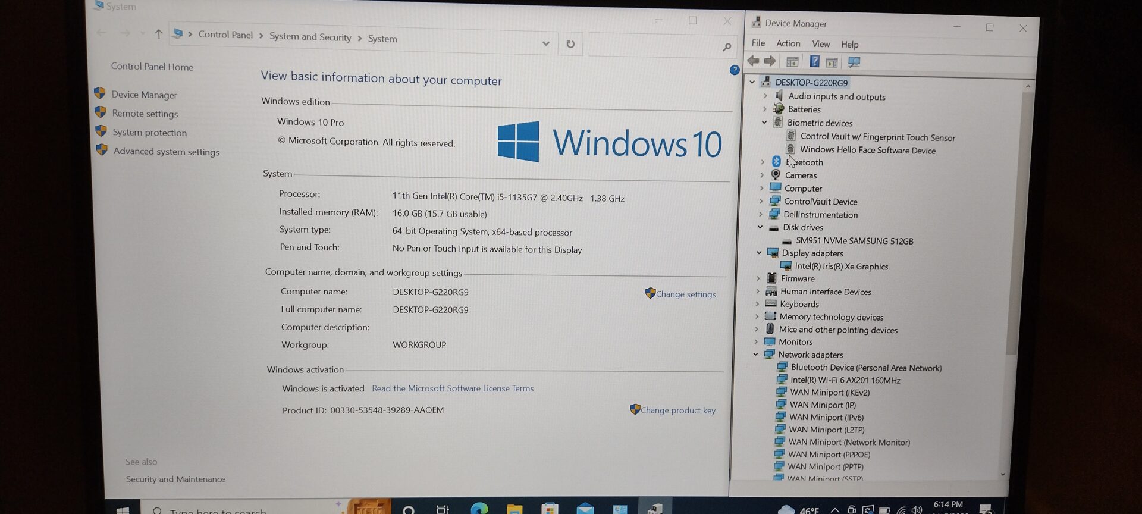Select Bluetooth Device (Personal Area Network)
1142x514 pixels.
pyautogui.click(x=866, y=368)
